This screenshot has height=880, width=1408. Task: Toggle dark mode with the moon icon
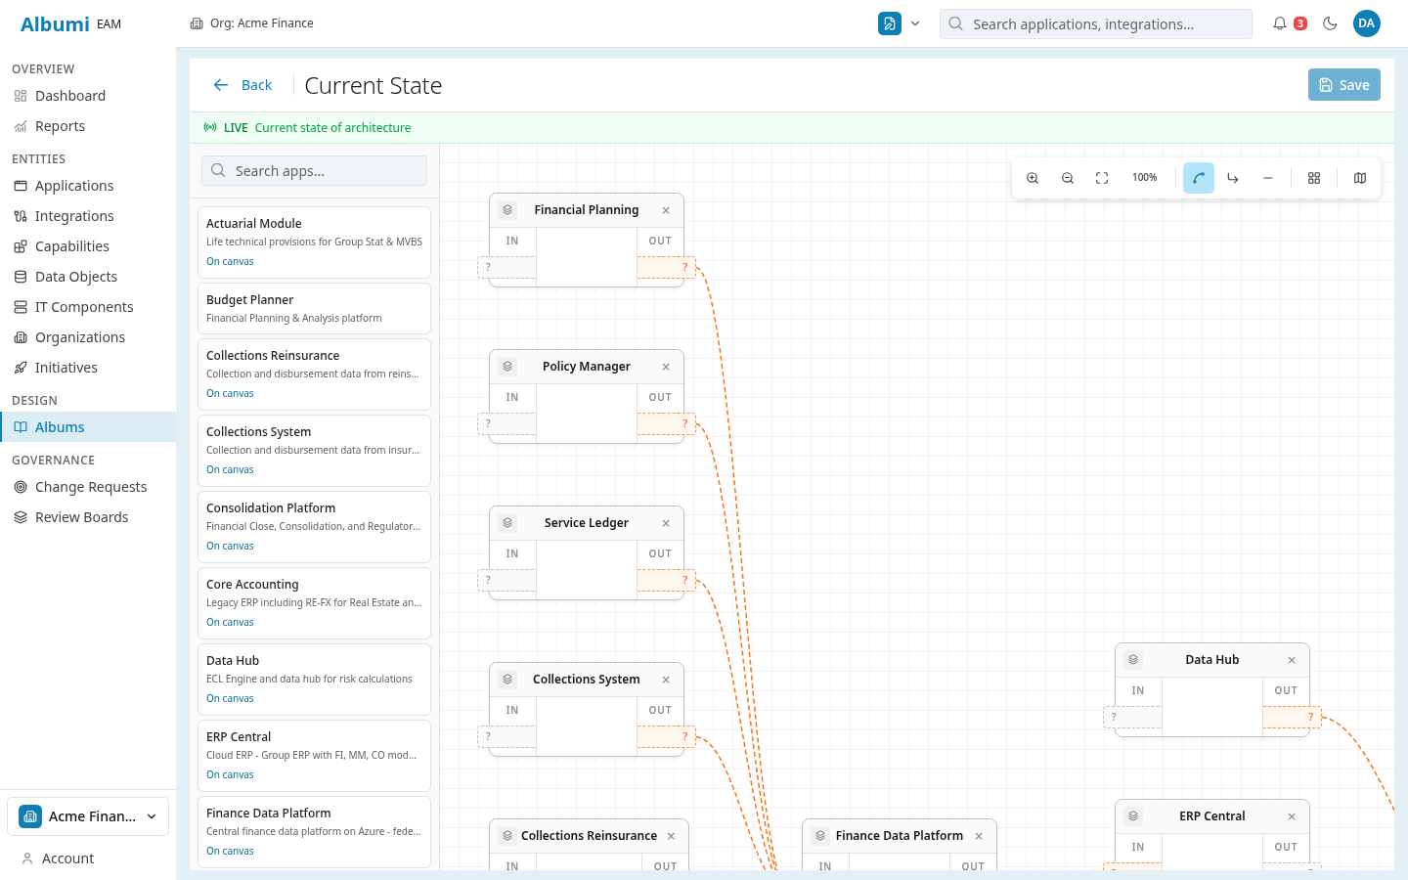[x=1330, y=23]
